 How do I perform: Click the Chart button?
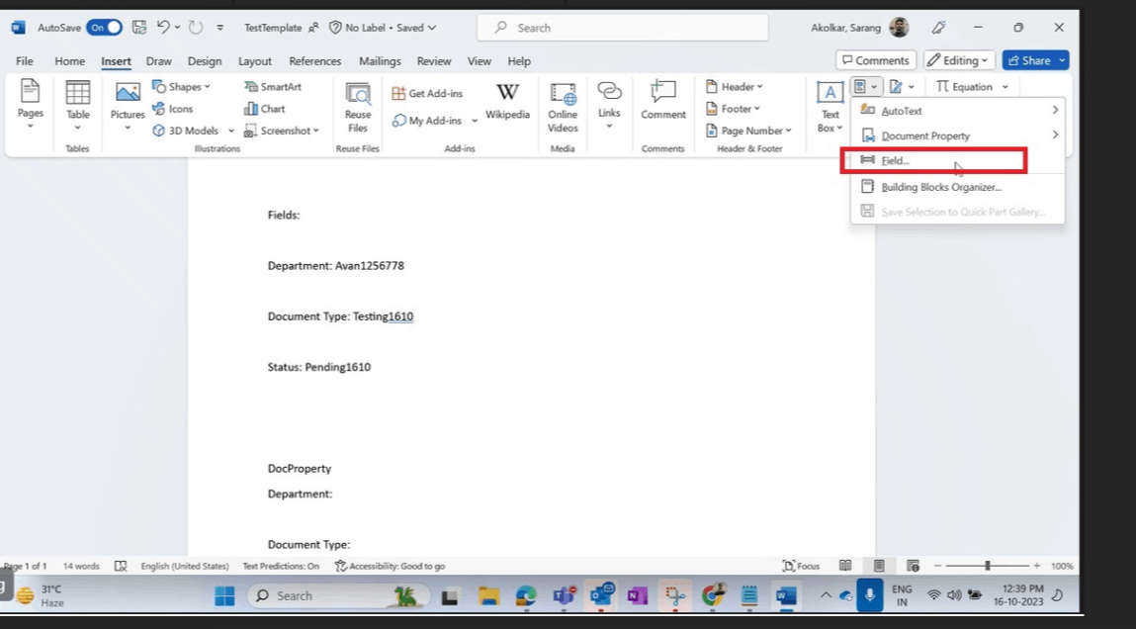click(264, 109)
